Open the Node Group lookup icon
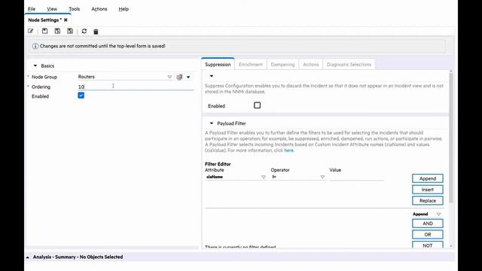The image size is (482, 271). tap(179, 77)
